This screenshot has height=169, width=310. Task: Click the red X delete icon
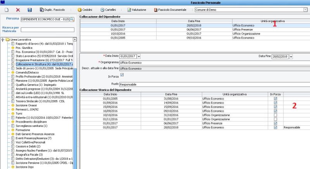[18, 9]
